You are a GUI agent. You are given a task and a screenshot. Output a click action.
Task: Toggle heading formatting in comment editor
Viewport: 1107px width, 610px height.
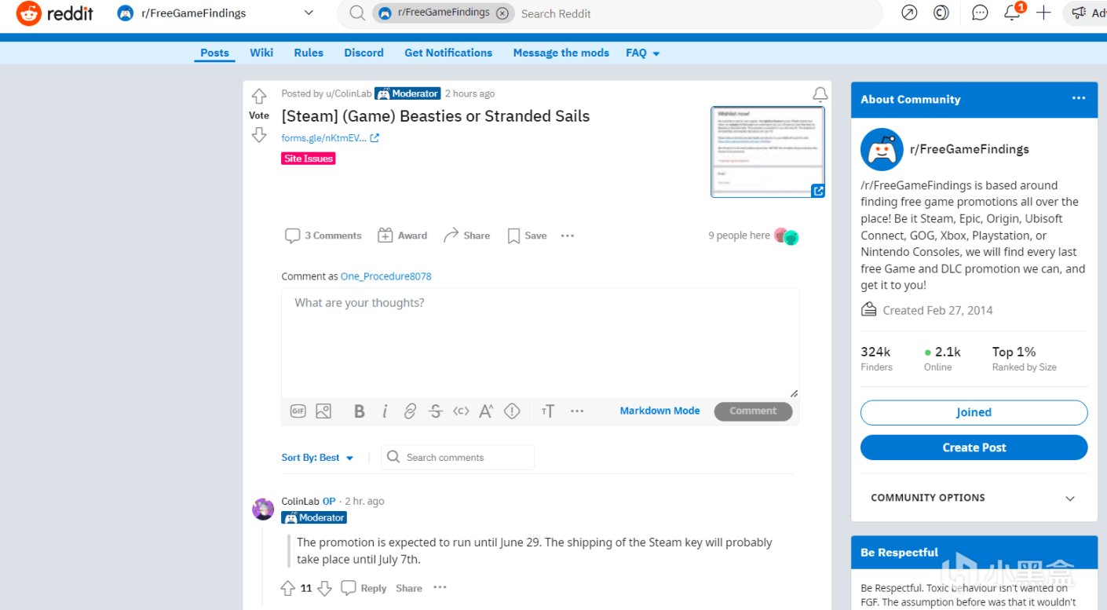(548, 411)
